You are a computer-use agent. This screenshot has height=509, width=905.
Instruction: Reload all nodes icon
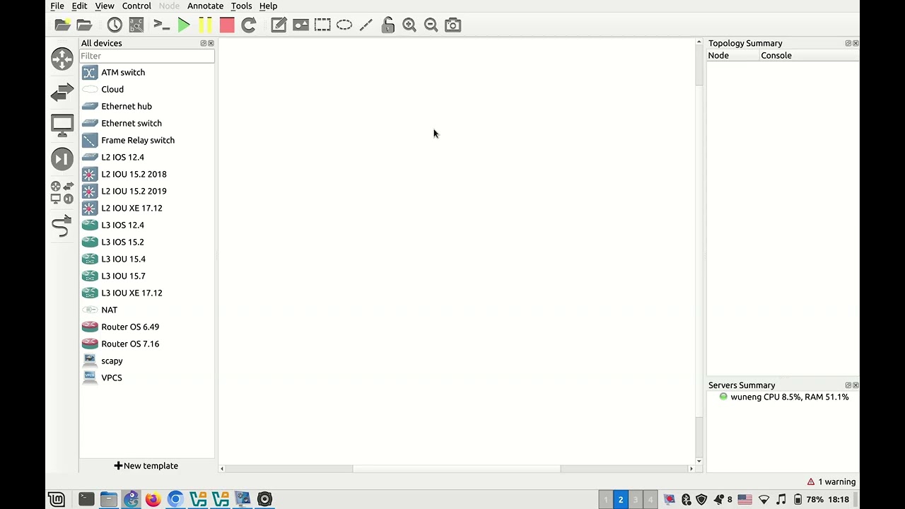[x=249, y=25]
